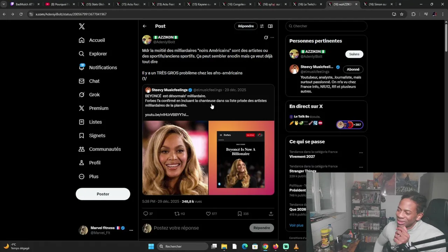
Task: Open reply sorting filter icon
Action: click(261, 26)
